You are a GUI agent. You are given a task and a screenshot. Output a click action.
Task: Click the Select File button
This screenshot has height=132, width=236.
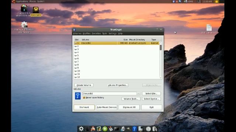pos(151,93)
